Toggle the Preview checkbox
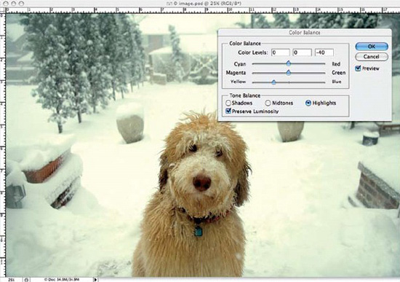 358,68
